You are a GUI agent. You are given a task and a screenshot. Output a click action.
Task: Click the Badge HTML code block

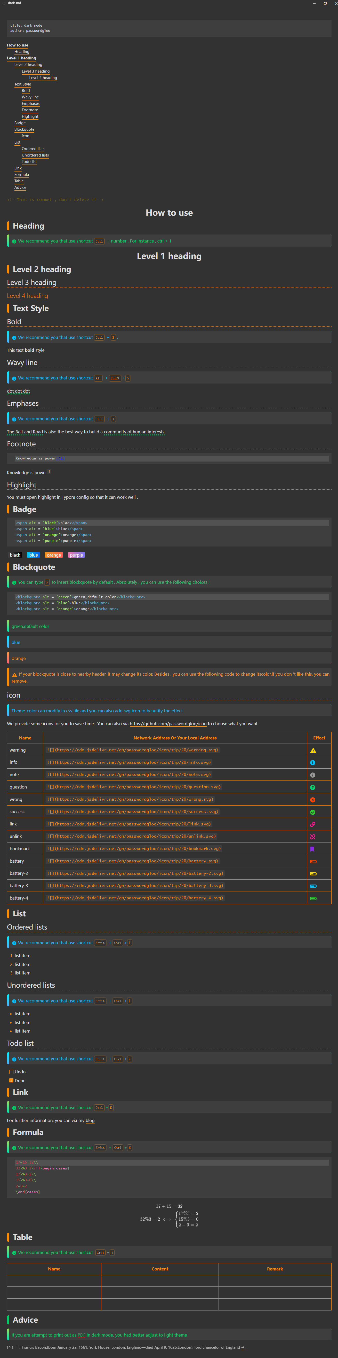(169, 532)
